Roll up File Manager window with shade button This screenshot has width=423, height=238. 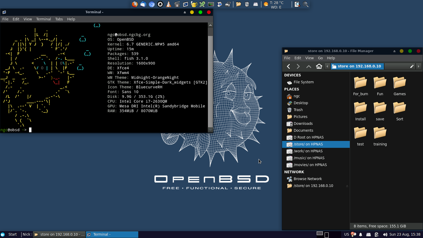394,51
